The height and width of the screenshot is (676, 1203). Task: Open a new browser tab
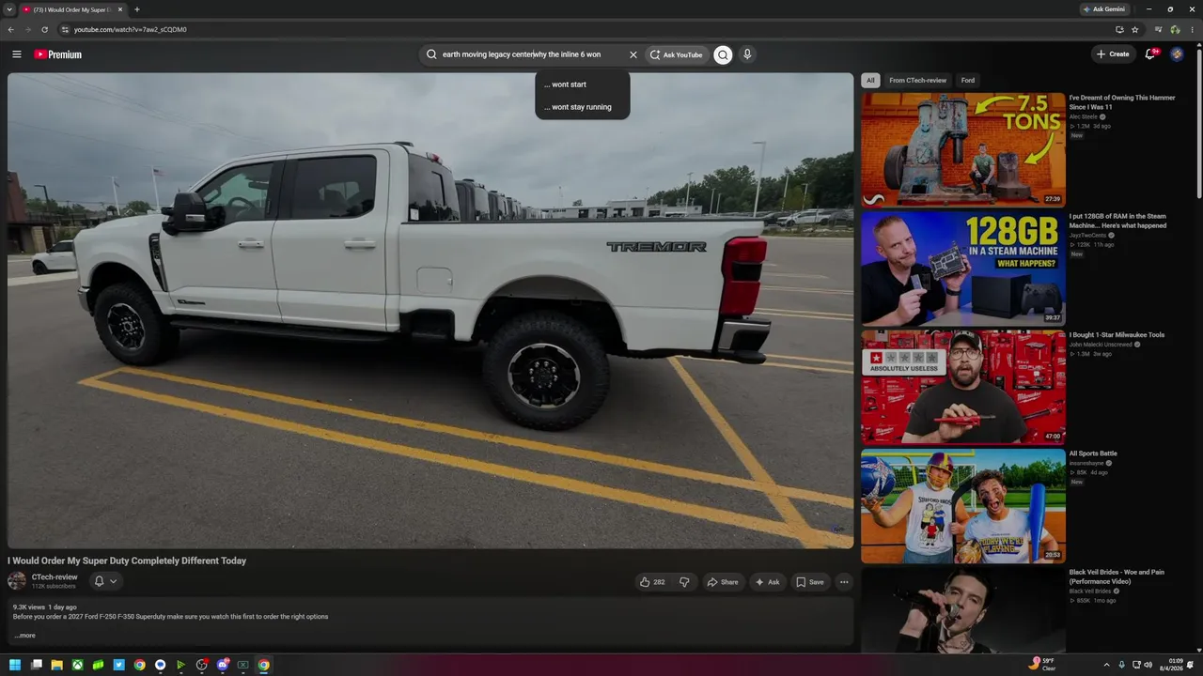(137, 9)
